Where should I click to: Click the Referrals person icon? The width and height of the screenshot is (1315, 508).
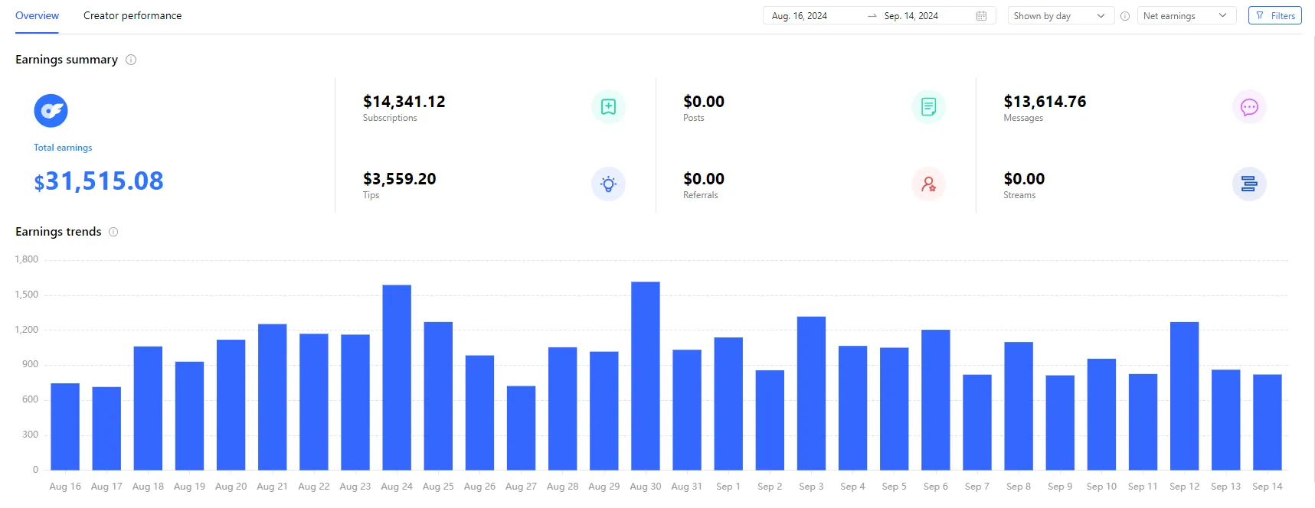coord(928,184)
